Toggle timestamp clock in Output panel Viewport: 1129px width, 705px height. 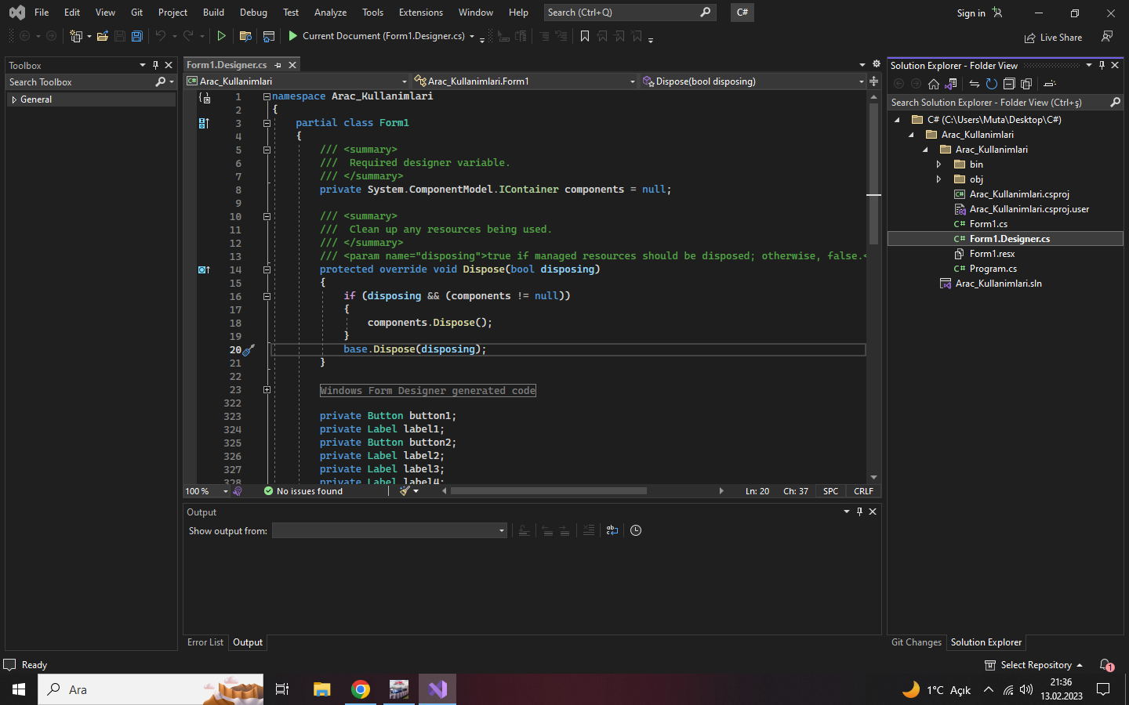(x=636, y=530)
